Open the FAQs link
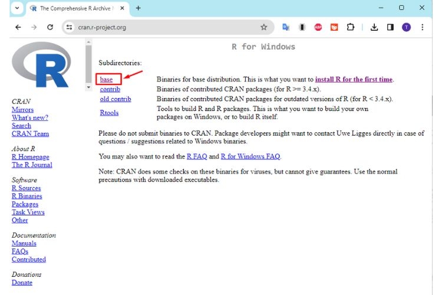Screen dimensions: 442x295 tap(20, 251)
